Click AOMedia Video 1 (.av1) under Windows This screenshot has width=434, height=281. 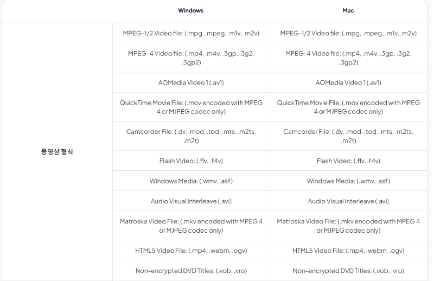(x=191, y=83)
